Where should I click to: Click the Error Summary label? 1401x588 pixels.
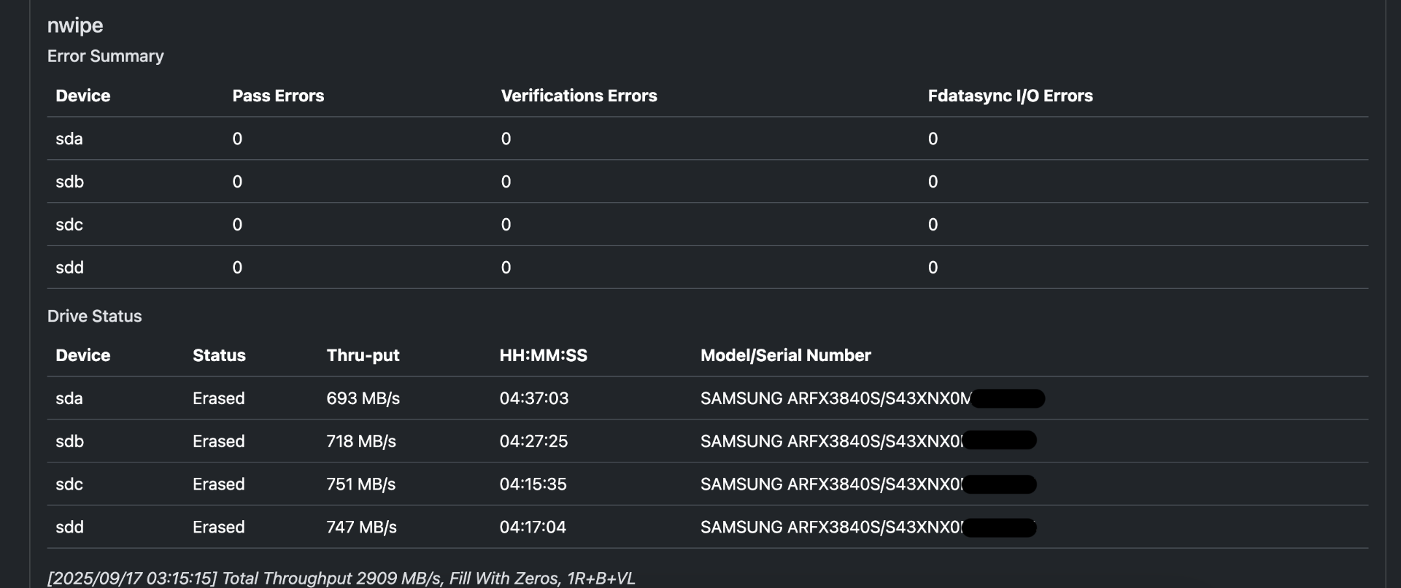point(106,56)
